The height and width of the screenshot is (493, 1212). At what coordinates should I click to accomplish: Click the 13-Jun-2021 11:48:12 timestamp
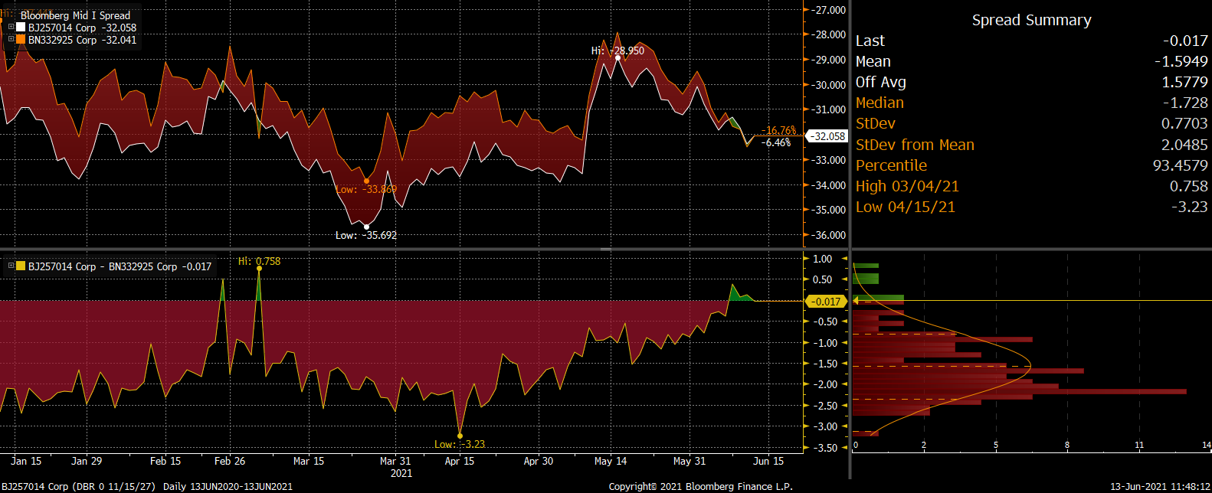(1160, 486)
